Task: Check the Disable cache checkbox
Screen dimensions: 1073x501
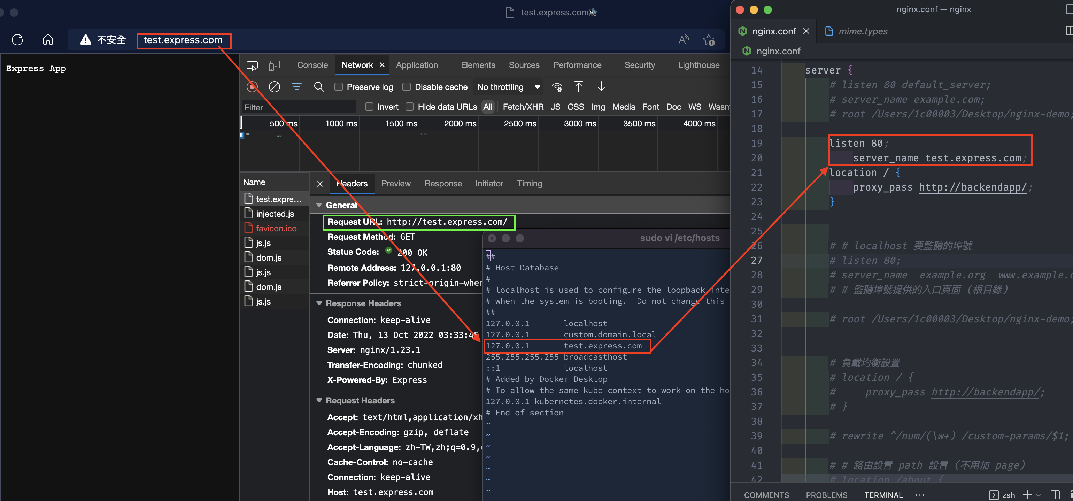Action: coord(407,87)
